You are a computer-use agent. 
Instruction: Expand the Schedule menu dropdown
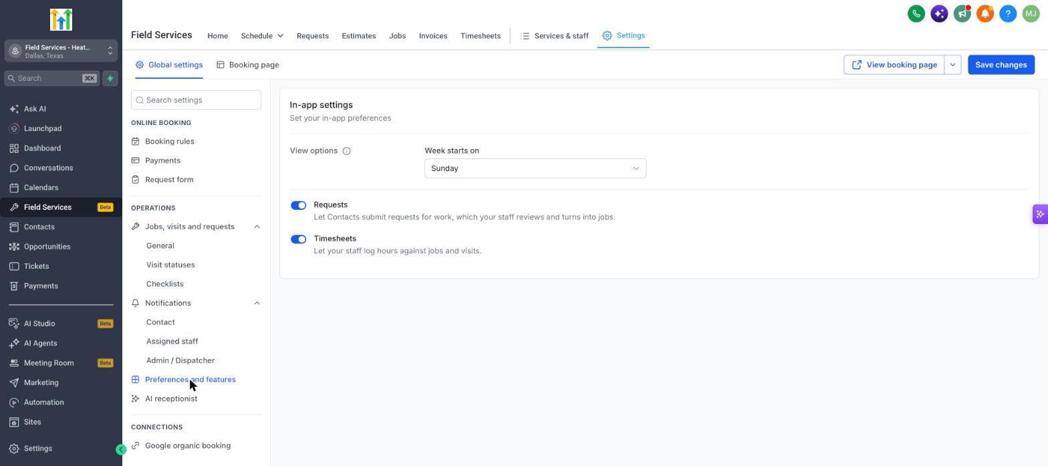pos(262,36)
